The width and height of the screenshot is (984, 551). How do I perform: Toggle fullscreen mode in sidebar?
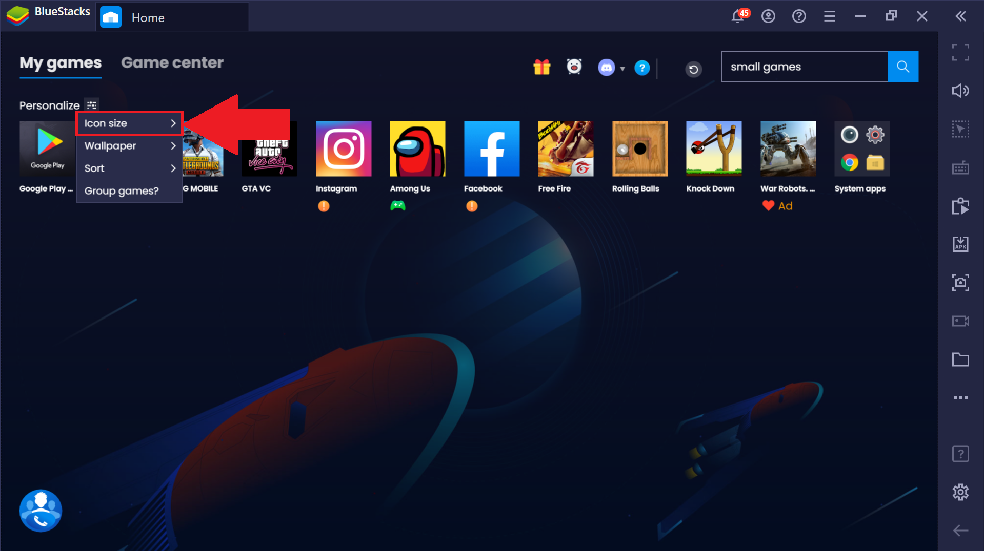tap(960, 52)
